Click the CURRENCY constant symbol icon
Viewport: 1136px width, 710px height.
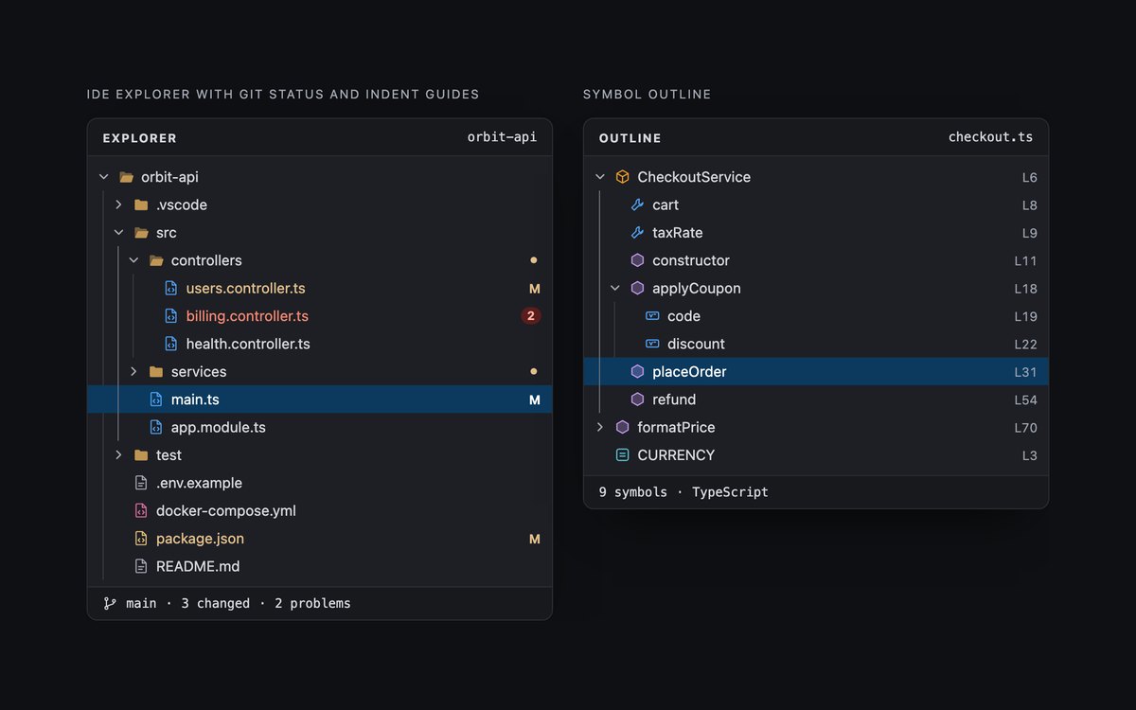(622, 455)
